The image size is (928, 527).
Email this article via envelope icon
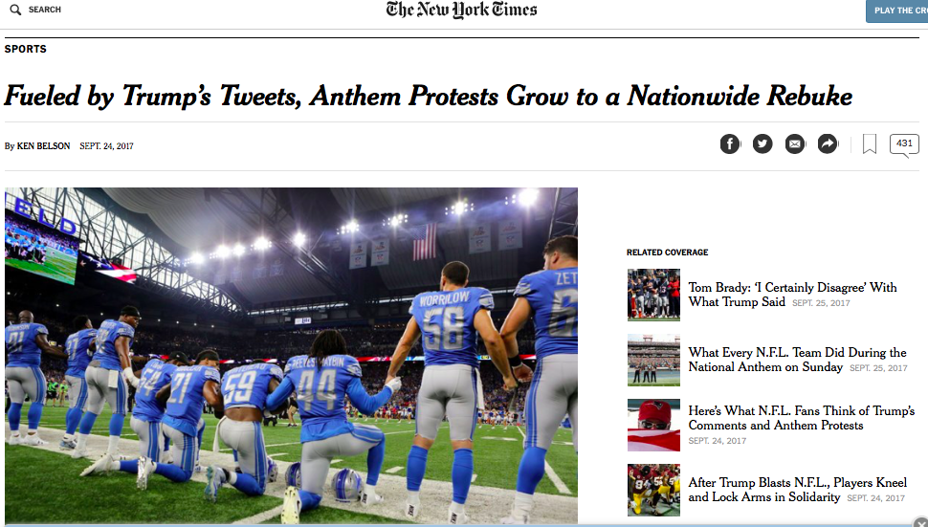(x=795, y=143)
